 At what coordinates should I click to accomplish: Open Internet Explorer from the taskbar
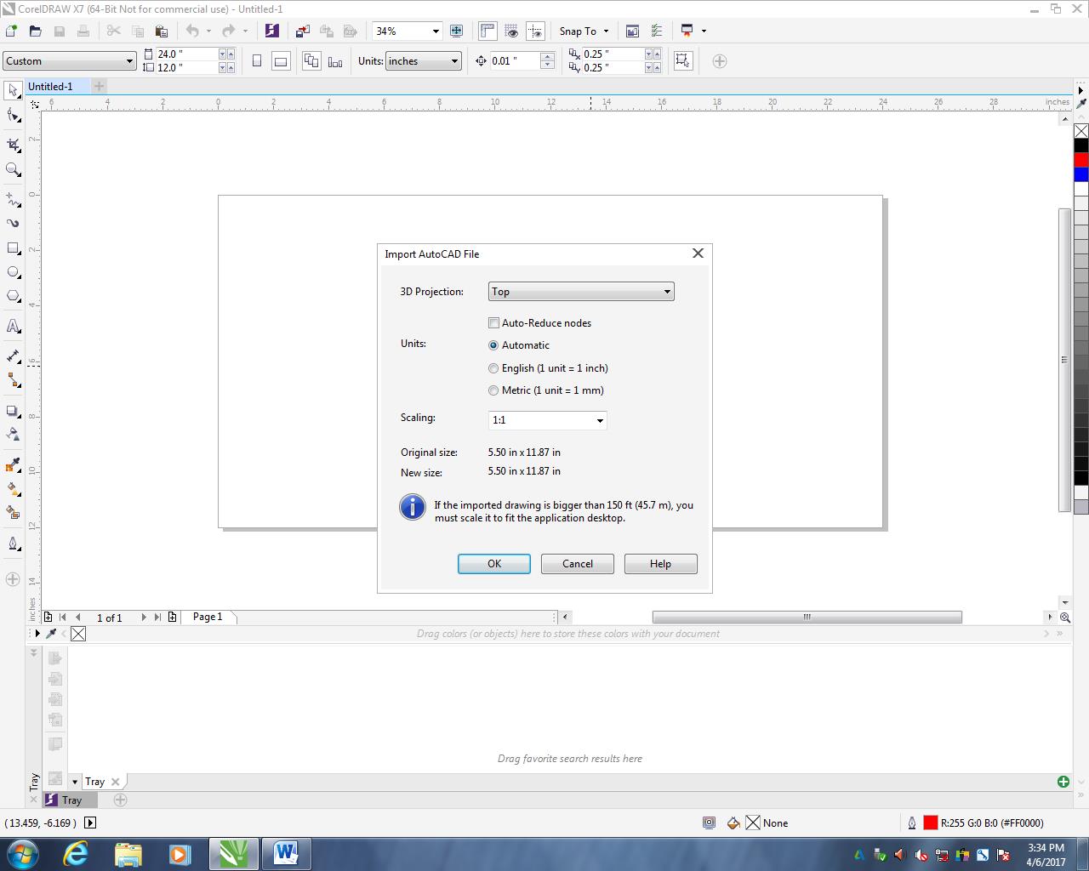click(x=77, y=853)
